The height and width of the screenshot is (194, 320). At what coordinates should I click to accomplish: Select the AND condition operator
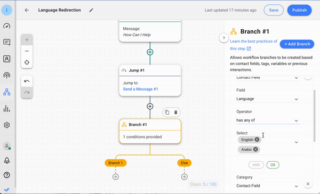(x=256, y=165)
